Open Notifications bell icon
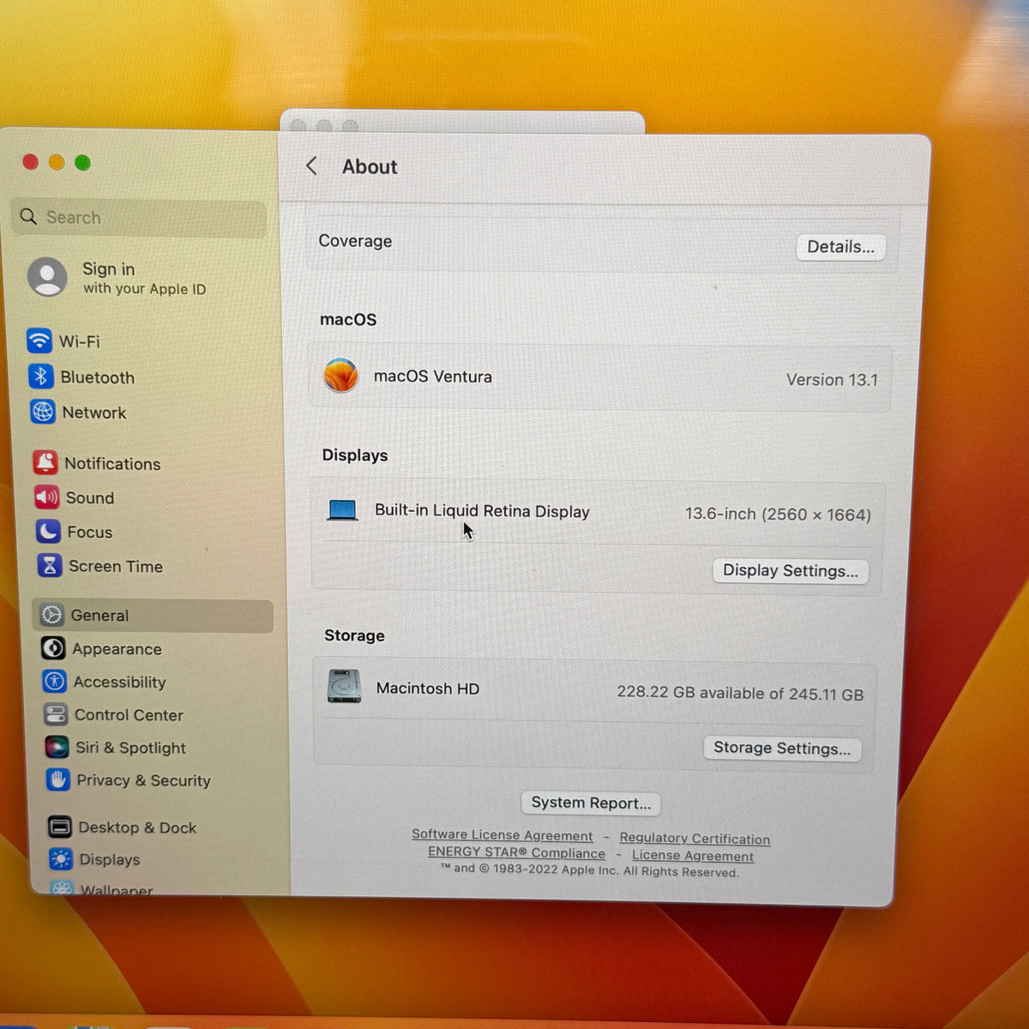Image resolution: width=1029 pixels, height=1029 pixels. [45, 463]
